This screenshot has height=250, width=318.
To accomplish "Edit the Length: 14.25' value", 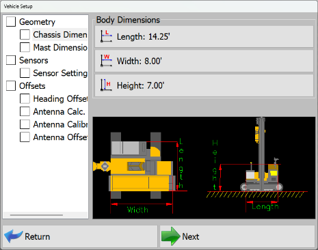I will pos(204,37).
